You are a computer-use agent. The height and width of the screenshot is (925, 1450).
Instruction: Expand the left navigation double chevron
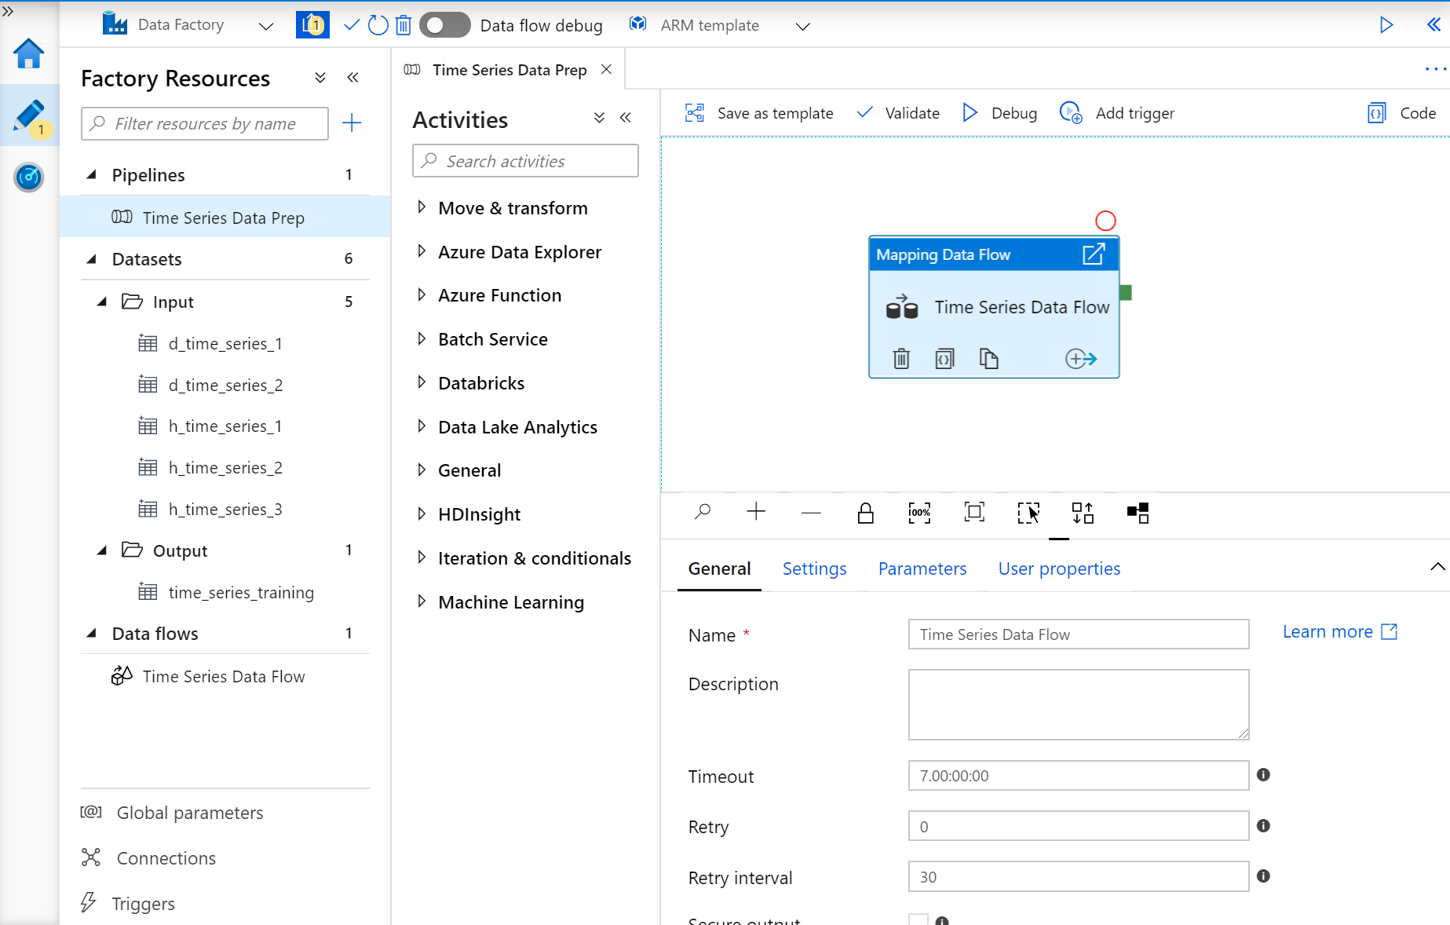[x=8, y=11]
